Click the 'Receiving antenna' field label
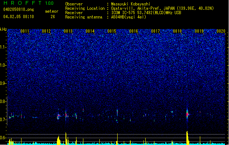This screenshot has width=229, height=145. 84,17
